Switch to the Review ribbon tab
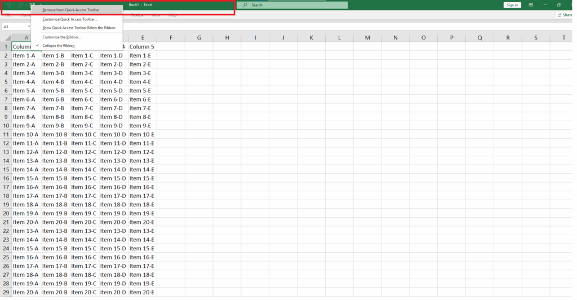Image resolution: width=577 pixels, height=300 pixels. (137, 15)
